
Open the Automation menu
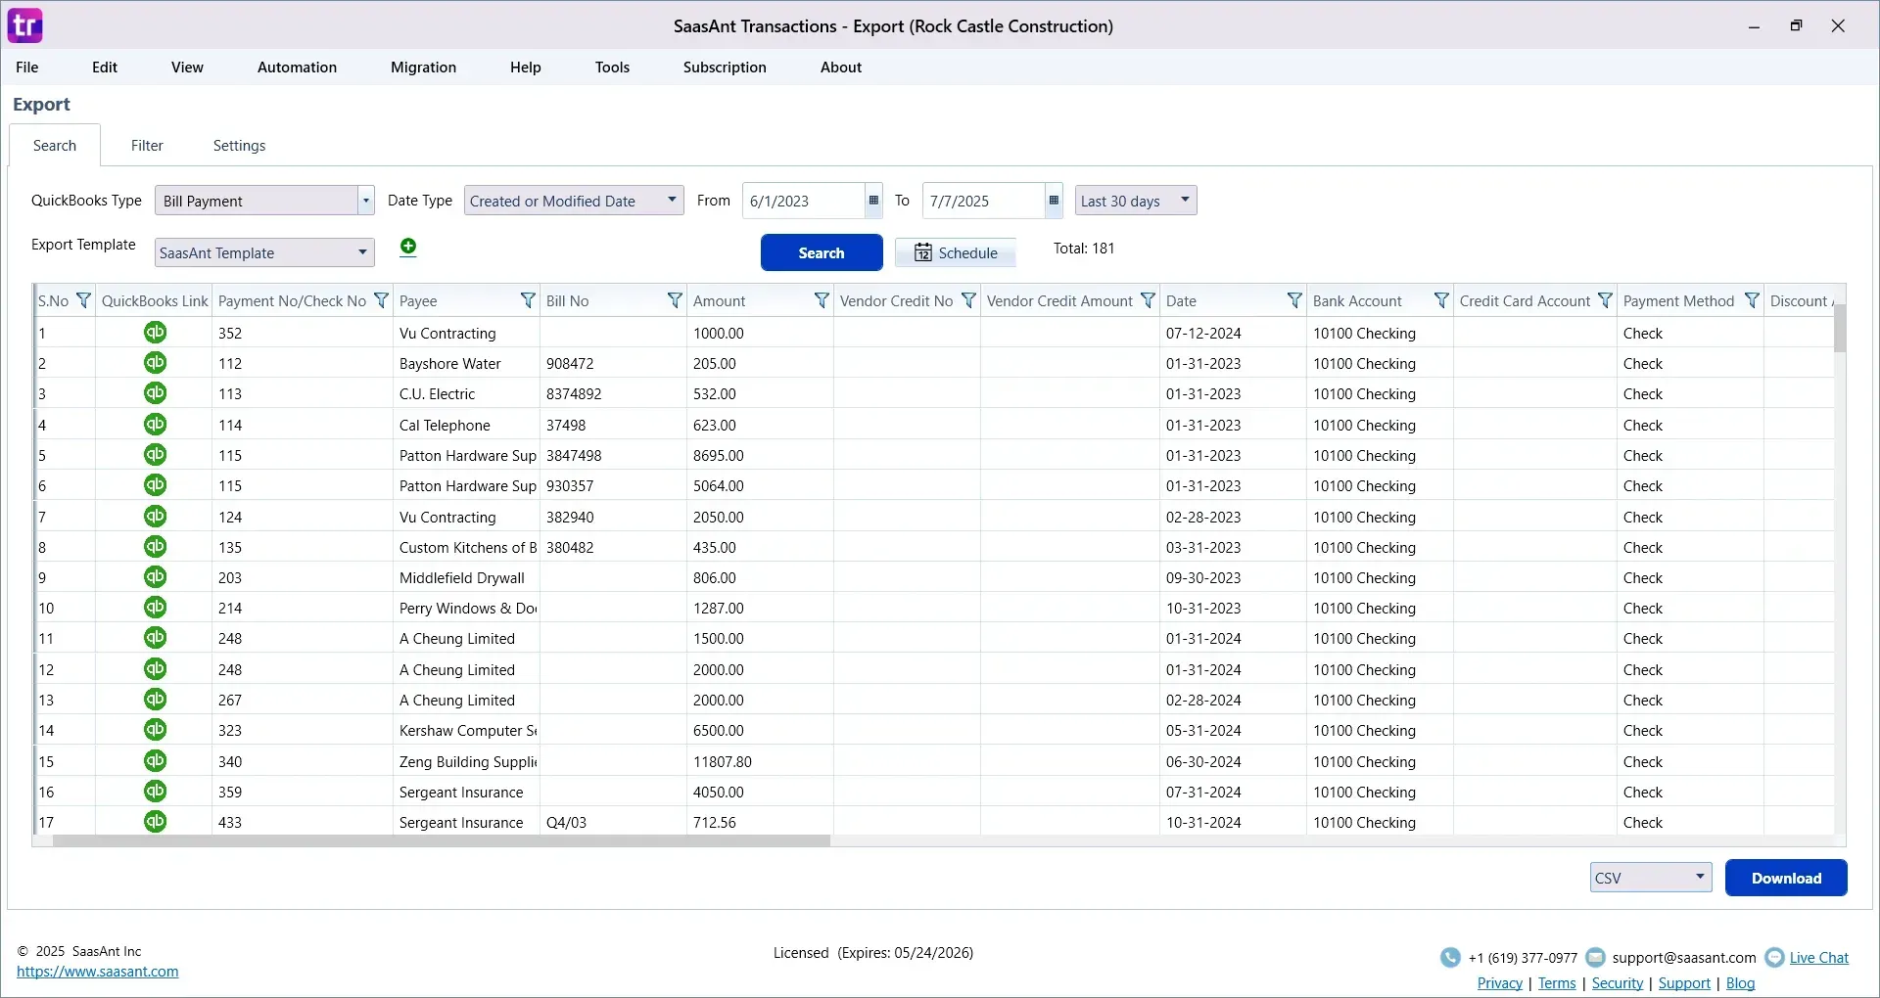(x=297, y=68)
